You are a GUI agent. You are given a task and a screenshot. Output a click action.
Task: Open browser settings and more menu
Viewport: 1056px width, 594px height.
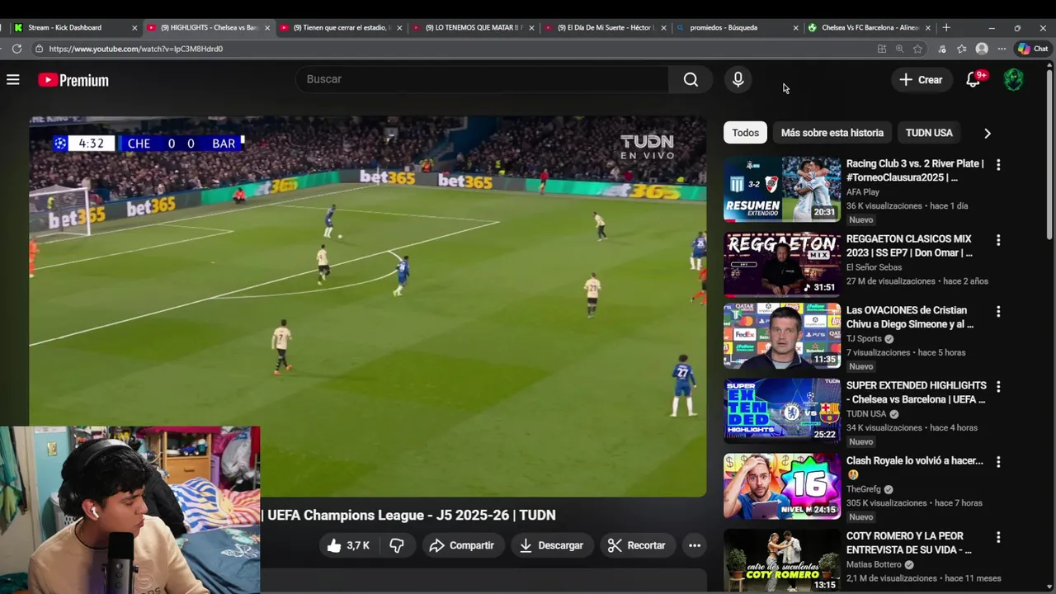(1002, 49)
